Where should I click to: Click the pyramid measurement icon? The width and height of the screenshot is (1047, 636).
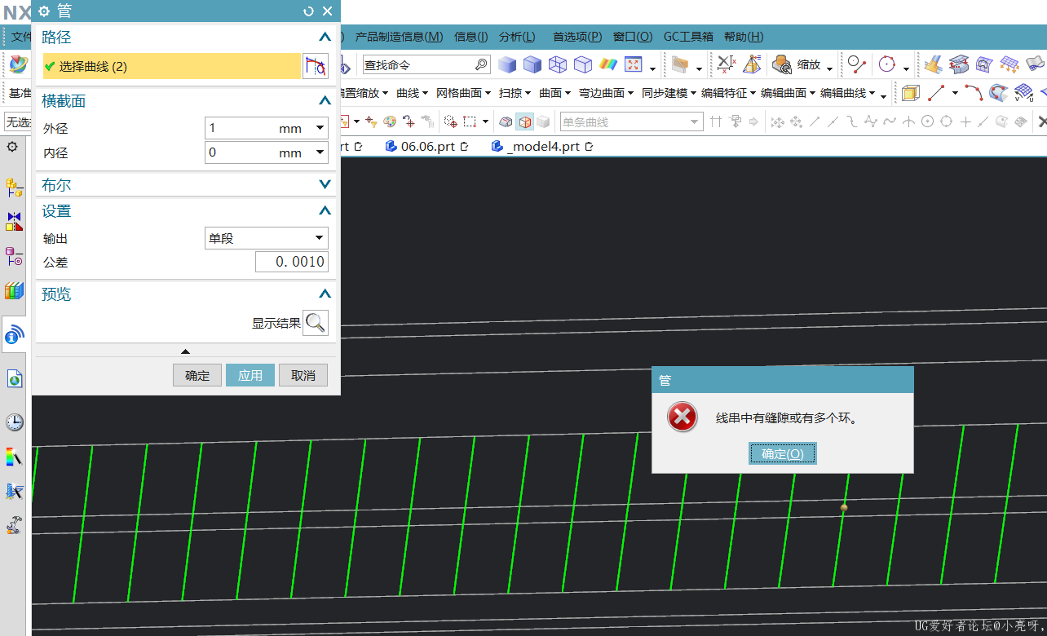(x=752, y=64)
